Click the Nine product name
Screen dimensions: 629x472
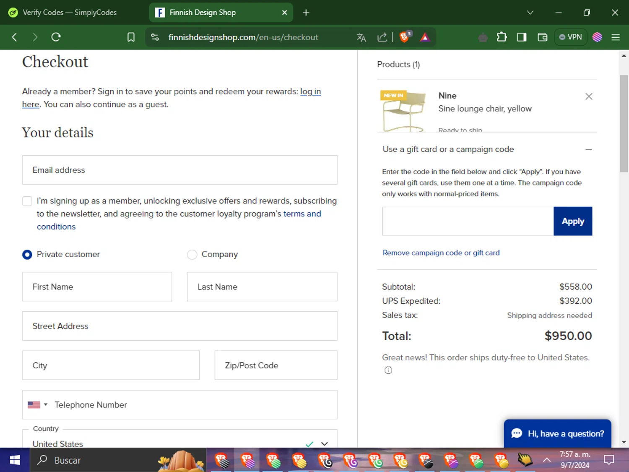click(x=447, y=96)
